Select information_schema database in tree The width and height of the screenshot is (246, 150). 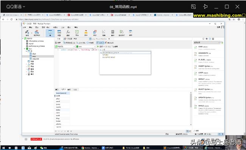[36, 41]
